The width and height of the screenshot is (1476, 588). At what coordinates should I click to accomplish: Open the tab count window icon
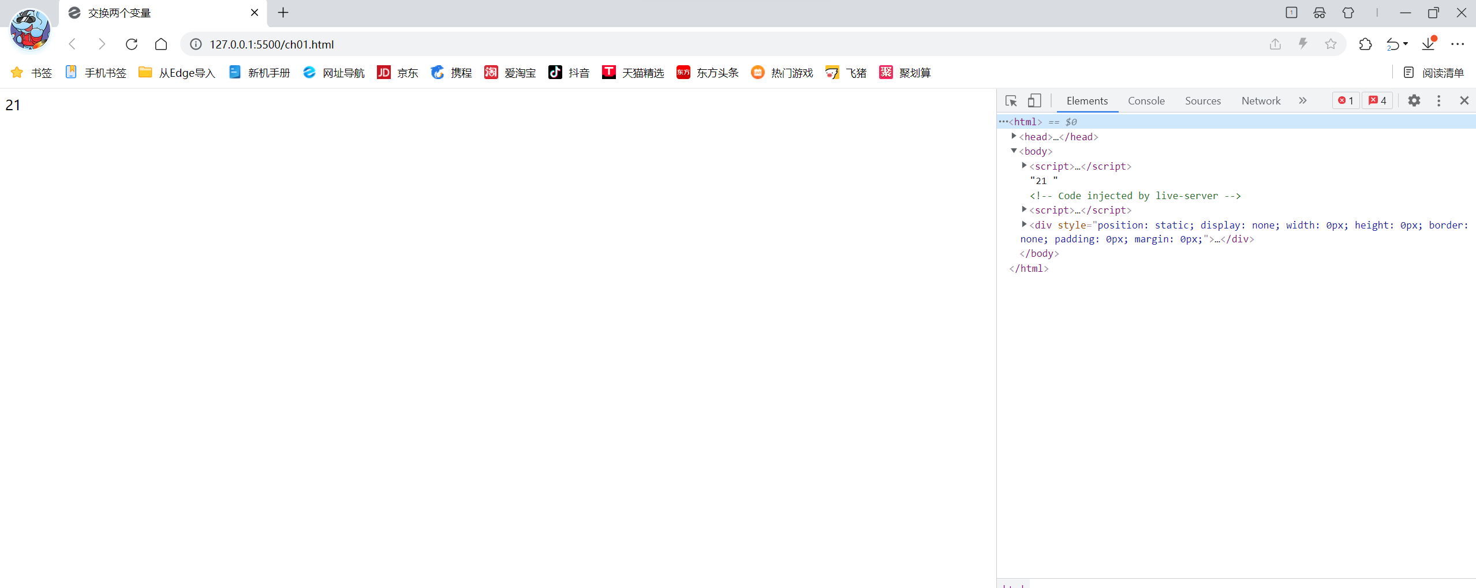coord(1291,13)
